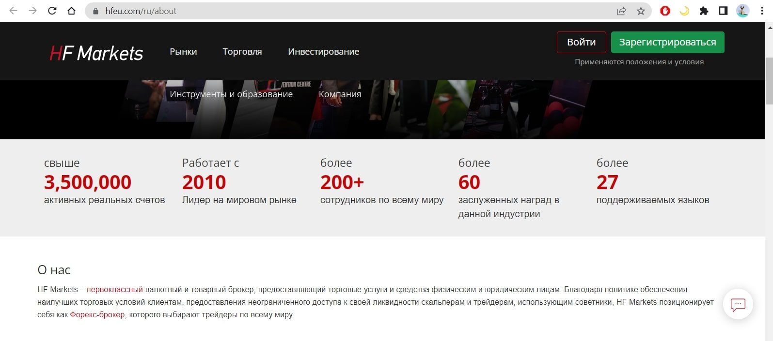This screenshot has height=341, width=773.
Task: Follow the Форекс-брокер link
Action: click(x=97, y=314)
